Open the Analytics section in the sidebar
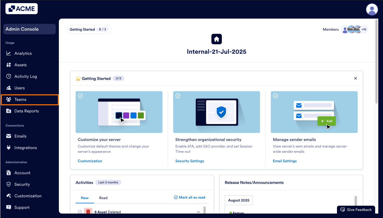The height and width of the screenshot is (218, 383). (x=22, y=53)
